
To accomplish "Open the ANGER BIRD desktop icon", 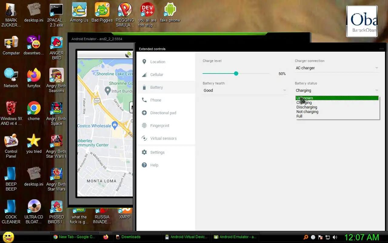I will (56, 43).
